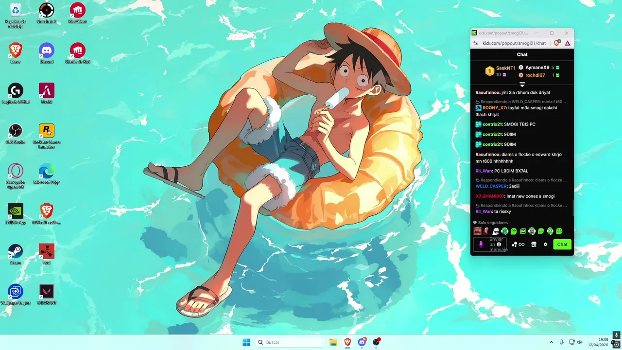Select the Discord desktop shortcut
The image size is (622, 350).
point(46,53)
